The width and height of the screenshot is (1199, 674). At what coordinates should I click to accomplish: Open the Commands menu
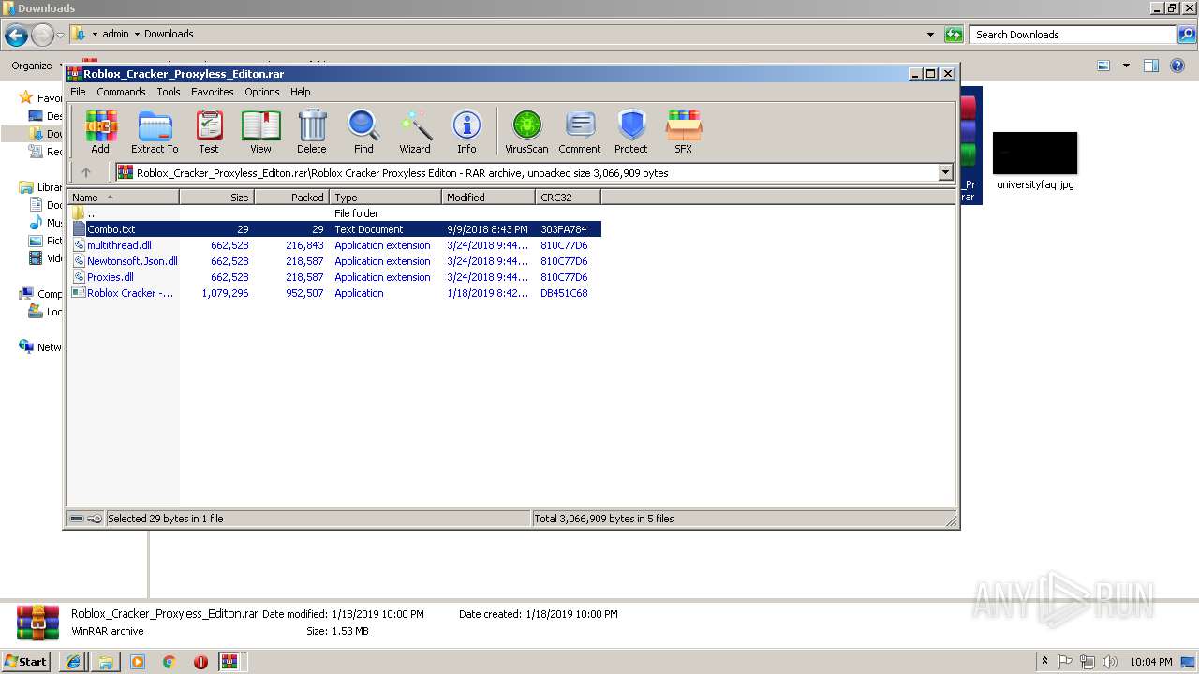click(121, 92)
